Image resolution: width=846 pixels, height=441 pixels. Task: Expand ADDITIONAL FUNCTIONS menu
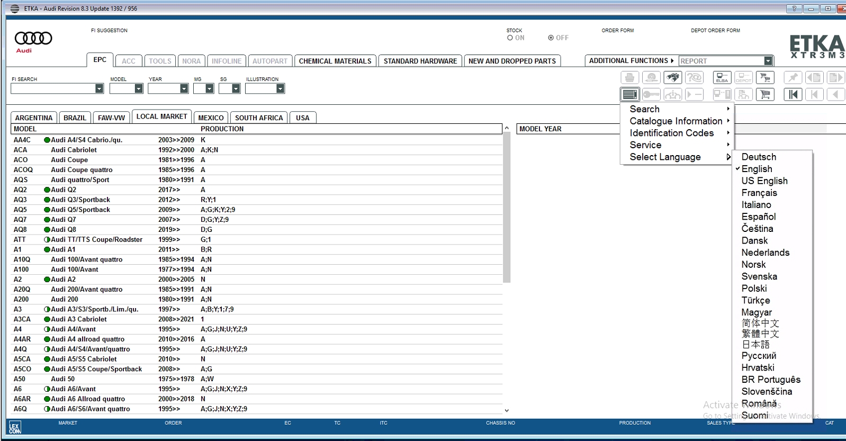[631, 61]
